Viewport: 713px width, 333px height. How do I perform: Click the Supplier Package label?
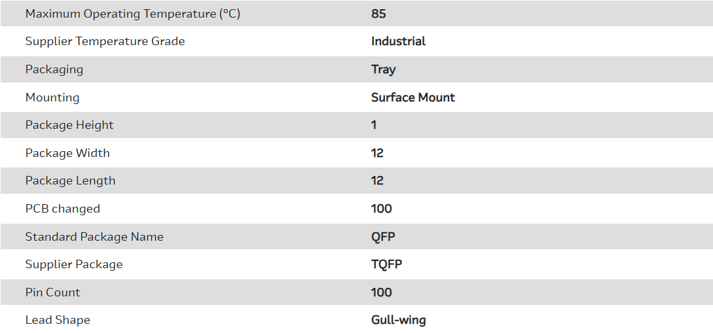[74, 264]
